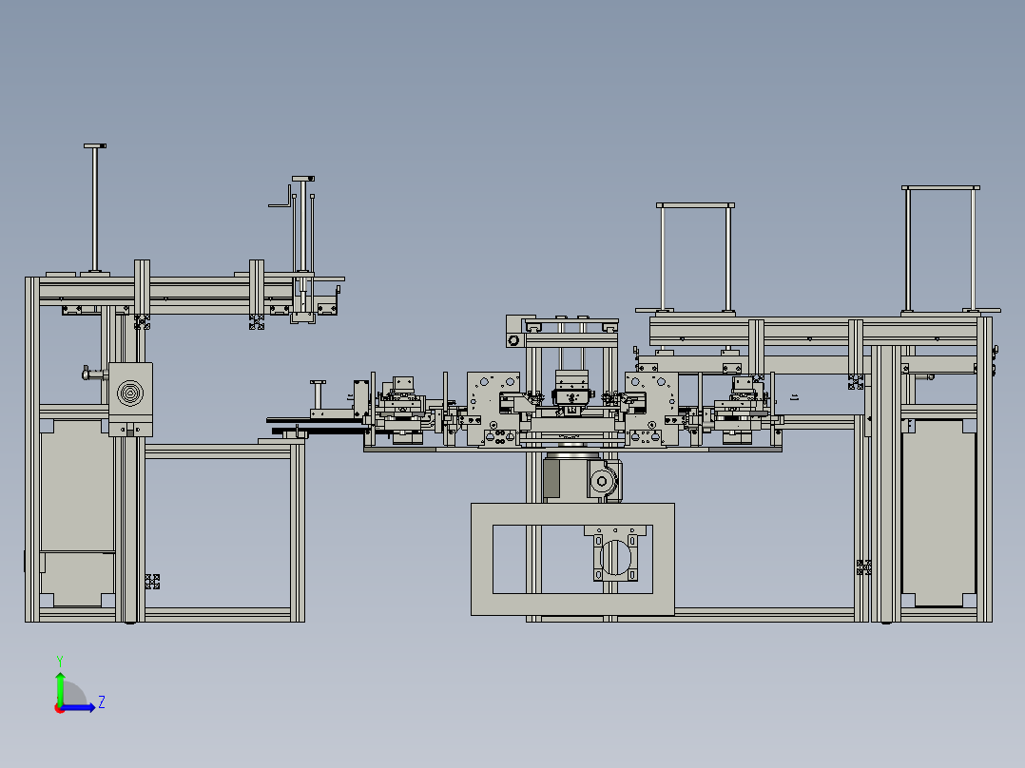Select the gear motor beneath the central turntable
The height and width of the screenshot is (768, 1025).
click(583, 478)
